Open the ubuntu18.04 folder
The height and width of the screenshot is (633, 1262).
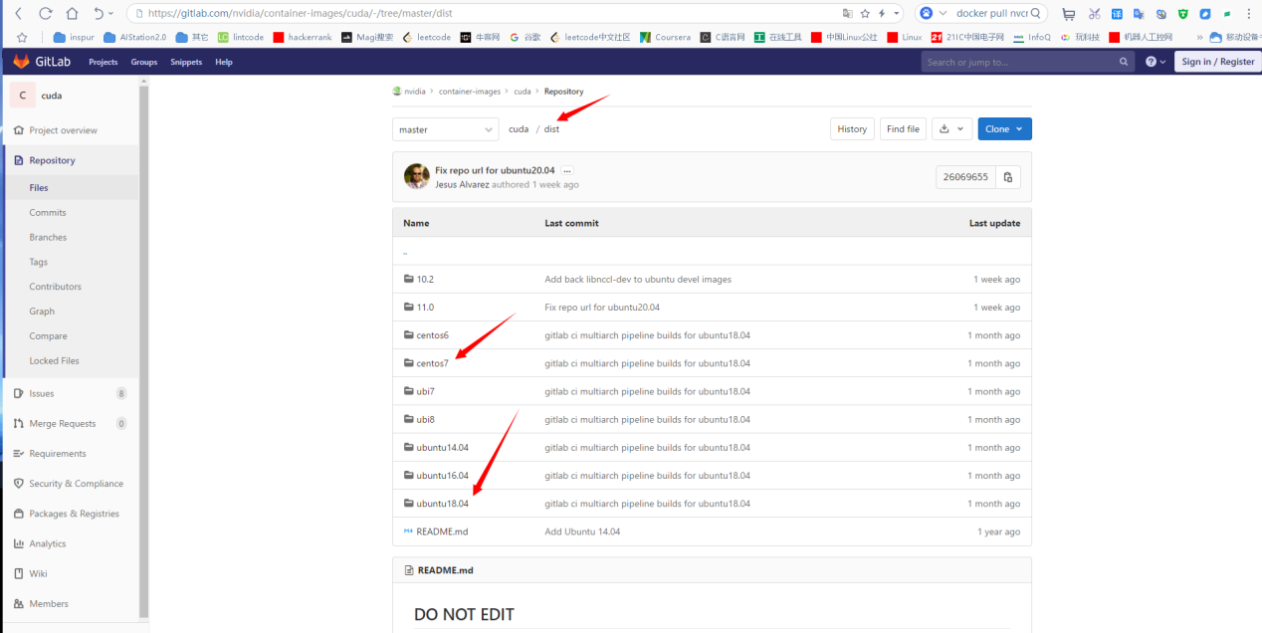coord(442,504)
